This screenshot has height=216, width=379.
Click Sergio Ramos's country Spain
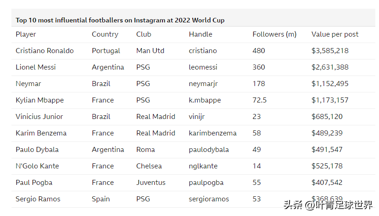point(101,199)
